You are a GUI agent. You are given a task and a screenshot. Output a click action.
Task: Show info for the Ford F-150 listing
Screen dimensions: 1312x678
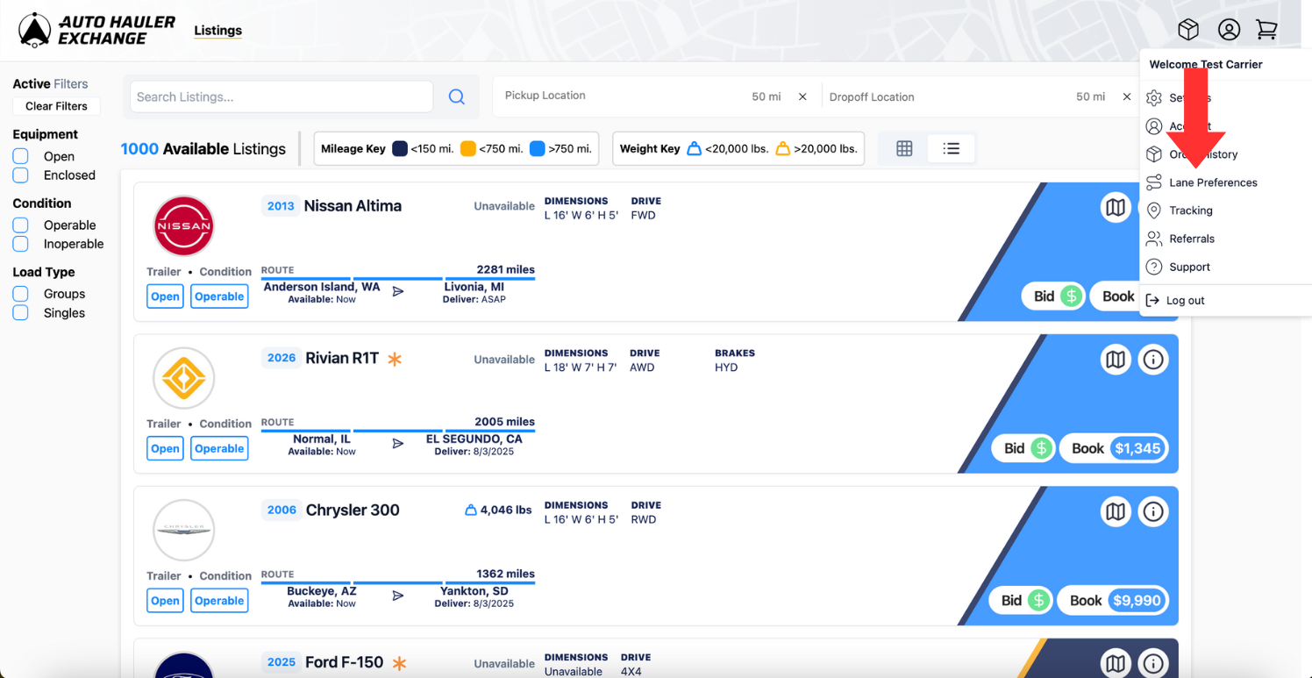(1153, 663)
